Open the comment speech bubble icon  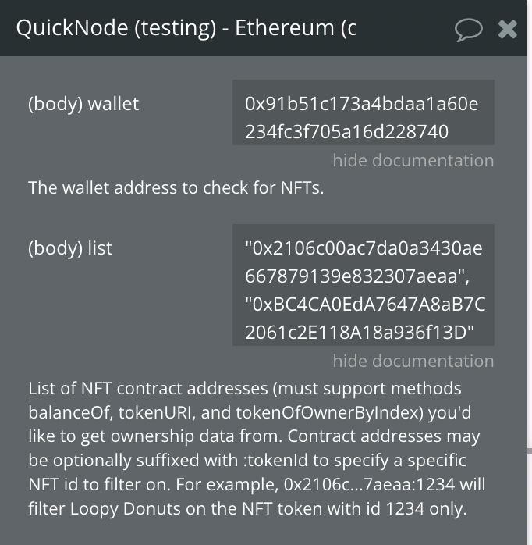click(x=468, y=30)
